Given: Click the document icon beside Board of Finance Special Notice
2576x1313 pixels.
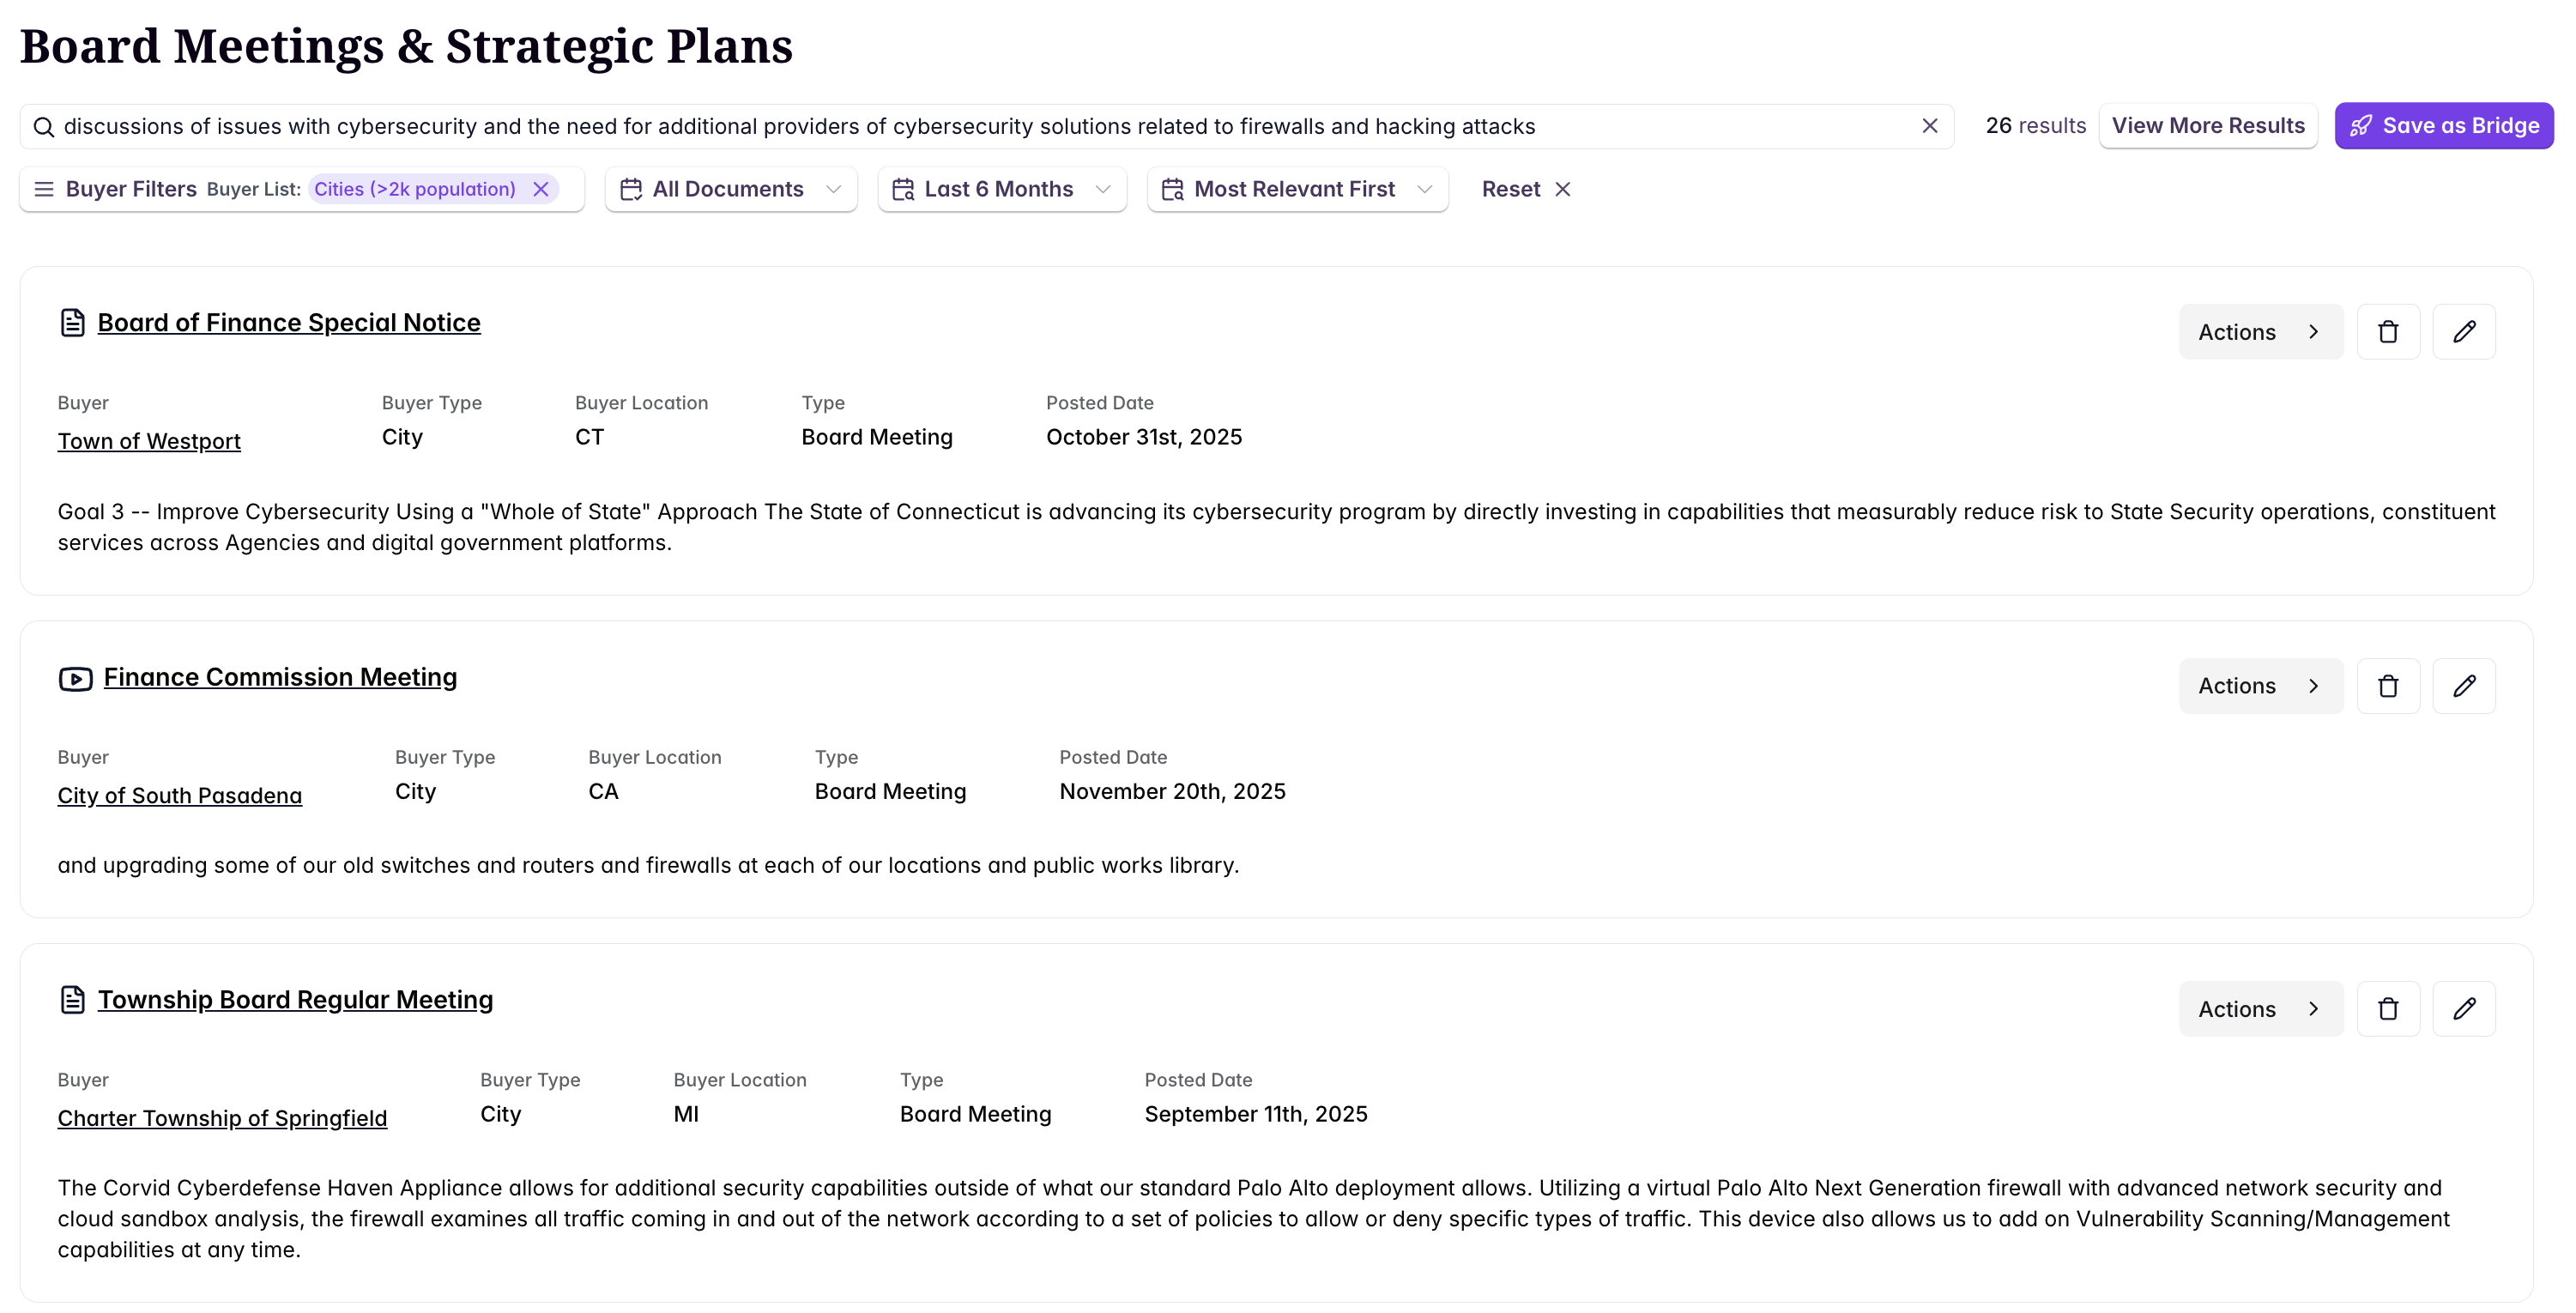Looking at the screenshot, I should point(72,322).
